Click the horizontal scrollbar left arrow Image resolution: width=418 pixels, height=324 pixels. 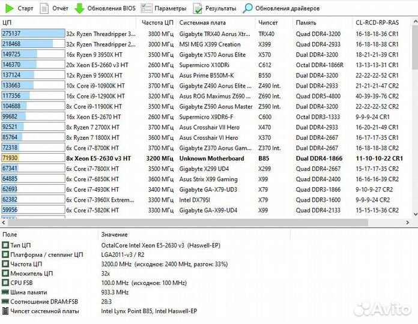tap(4, 223)
